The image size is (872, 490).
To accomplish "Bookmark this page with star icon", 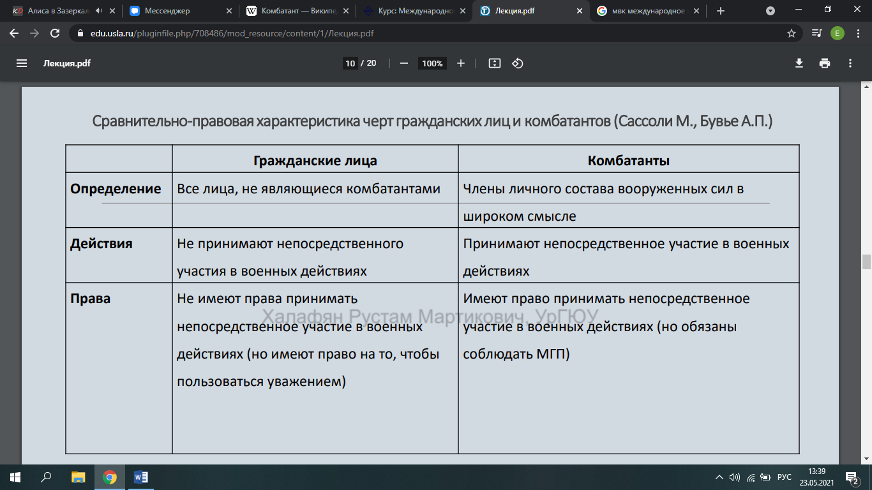I will pyautogui.click(x=792, y=33).
